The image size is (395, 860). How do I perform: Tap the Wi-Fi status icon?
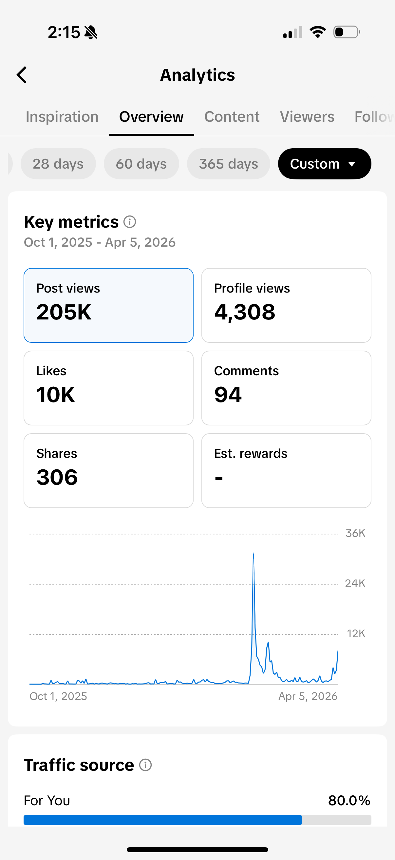click(x=318, y=32)
